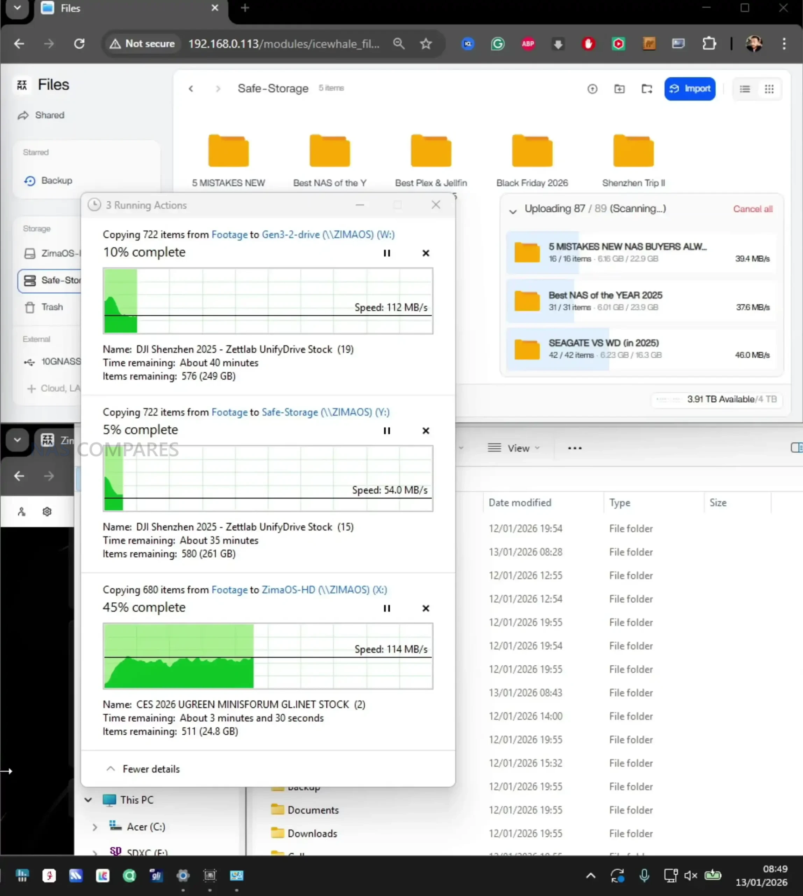Click the upload file icon
The width and height of the screenshot is (803, 896).
tap(592, 89)
